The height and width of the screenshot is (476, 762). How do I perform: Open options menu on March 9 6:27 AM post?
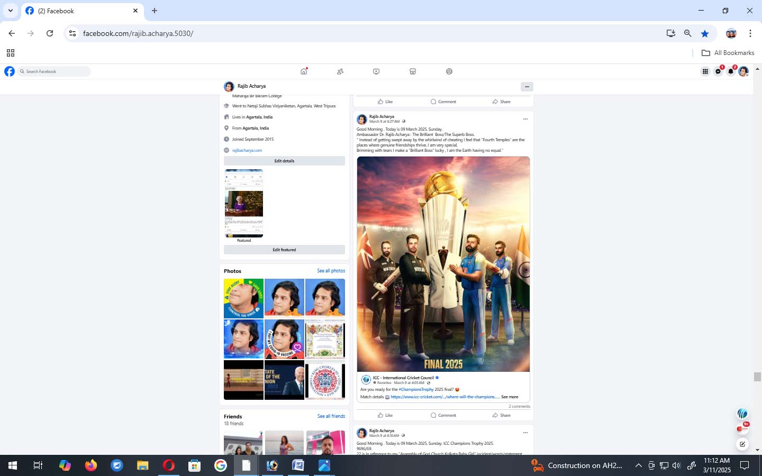tap(525, 119)
